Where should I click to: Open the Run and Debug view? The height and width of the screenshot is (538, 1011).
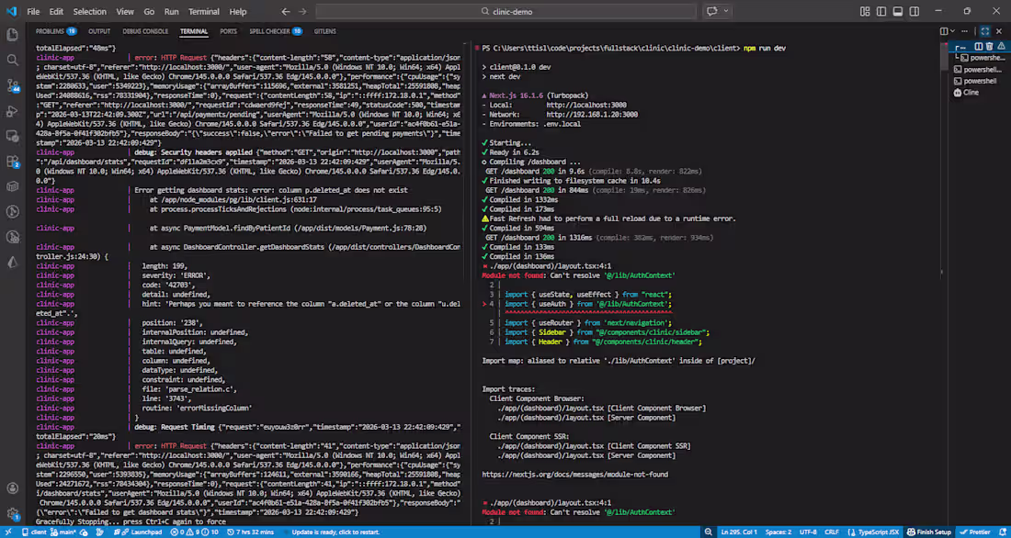(x=12, y=111)
